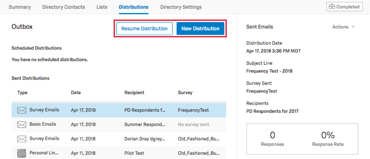Go to the Lists tab
Screen dimensions: 370x159
(102, 7)
